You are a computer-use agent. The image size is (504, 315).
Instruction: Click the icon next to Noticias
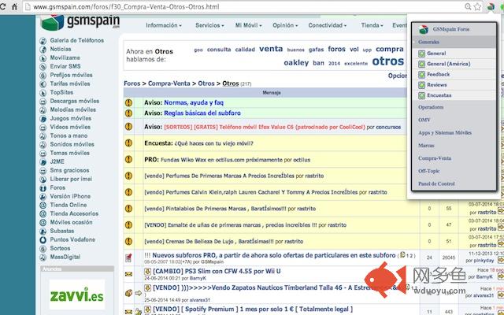(43, 50)
